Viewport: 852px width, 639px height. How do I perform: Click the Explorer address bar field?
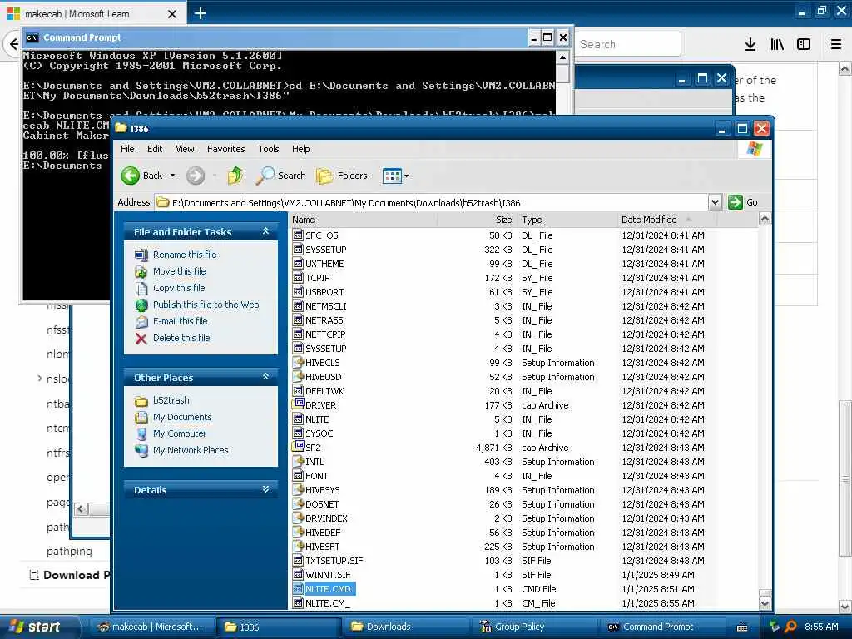pos(431,202)
